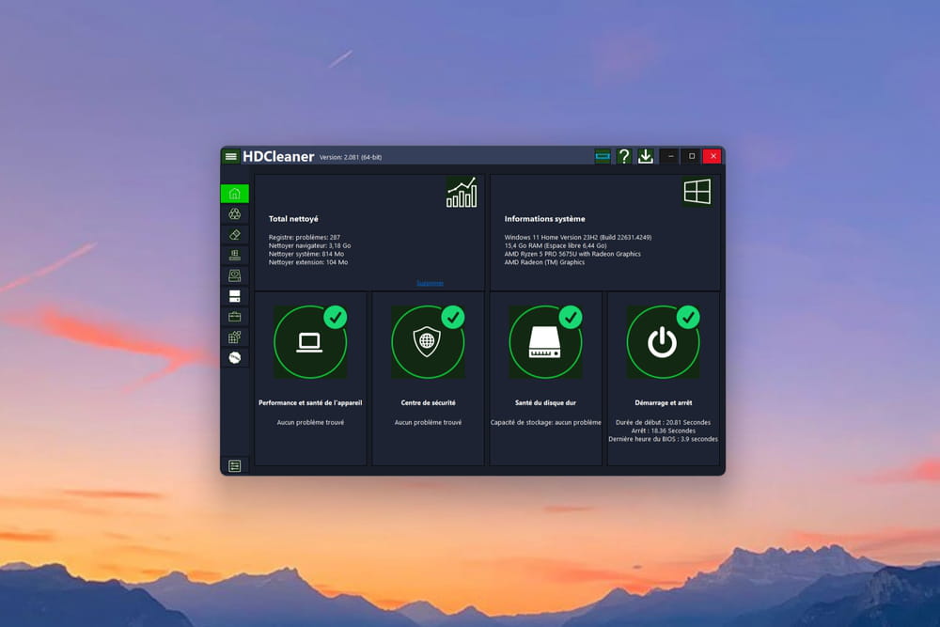
Task: Open the power startup and shutdown icon
Action: [663, 341]
